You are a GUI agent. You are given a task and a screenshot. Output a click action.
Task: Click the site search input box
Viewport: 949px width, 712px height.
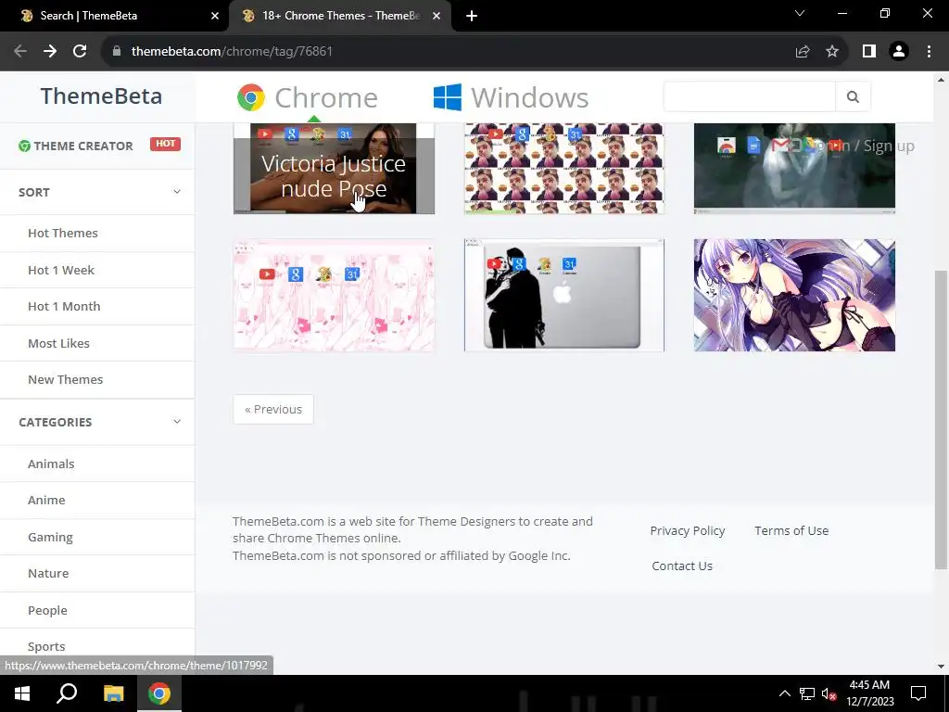click(x=749, y=96)
